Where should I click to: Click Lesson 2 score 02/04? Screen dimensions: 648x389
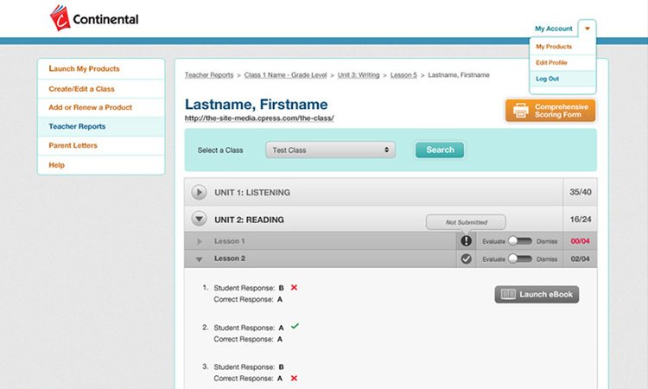[580, 258]
